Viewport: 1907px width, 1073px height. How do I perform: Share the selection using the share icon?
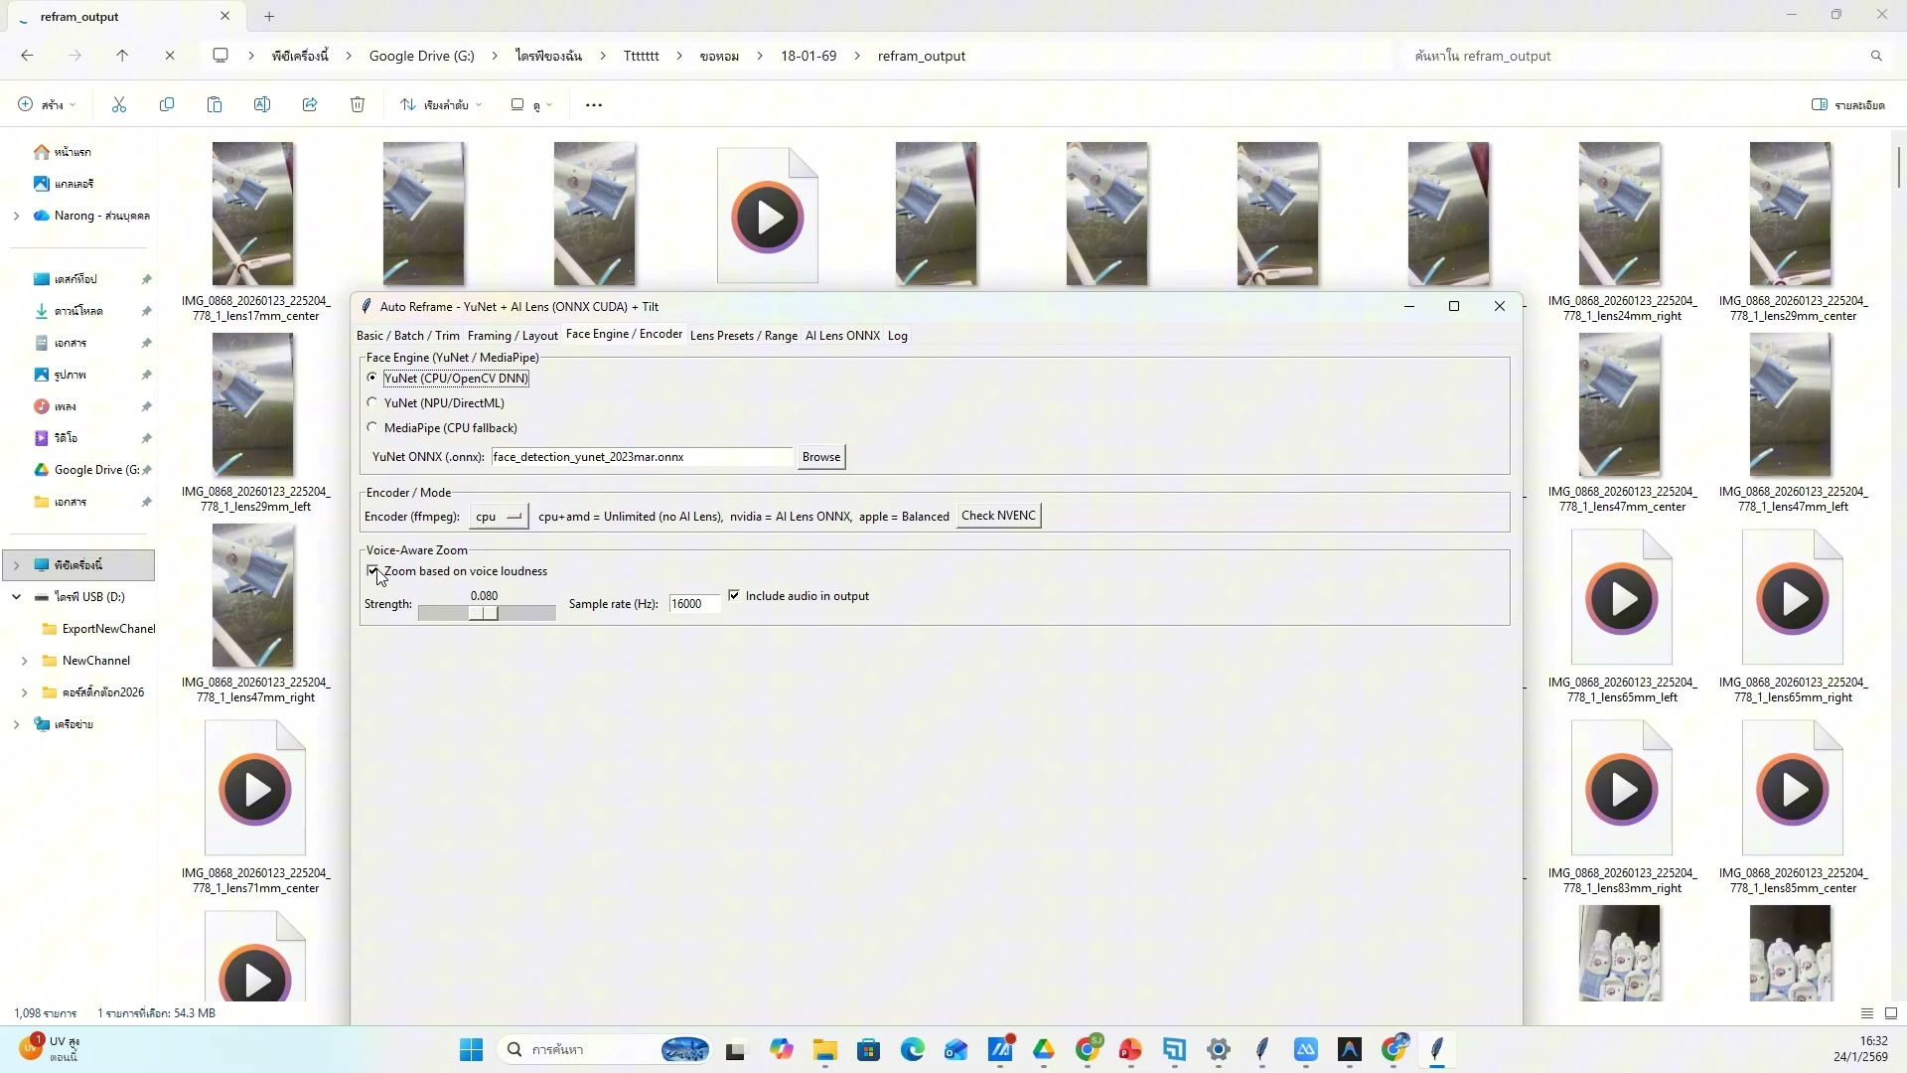click(x=309, y=104)
